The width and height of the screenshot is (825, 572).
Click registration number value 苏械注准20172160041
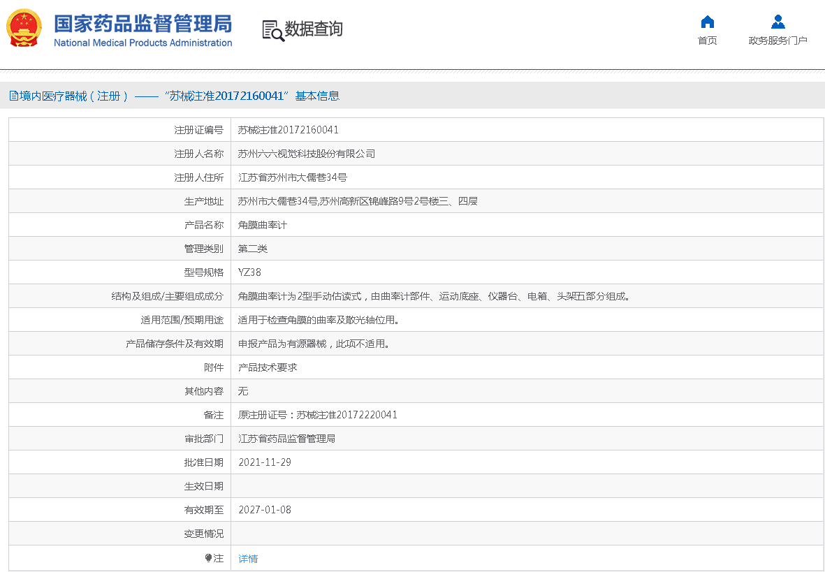(289, 130)
